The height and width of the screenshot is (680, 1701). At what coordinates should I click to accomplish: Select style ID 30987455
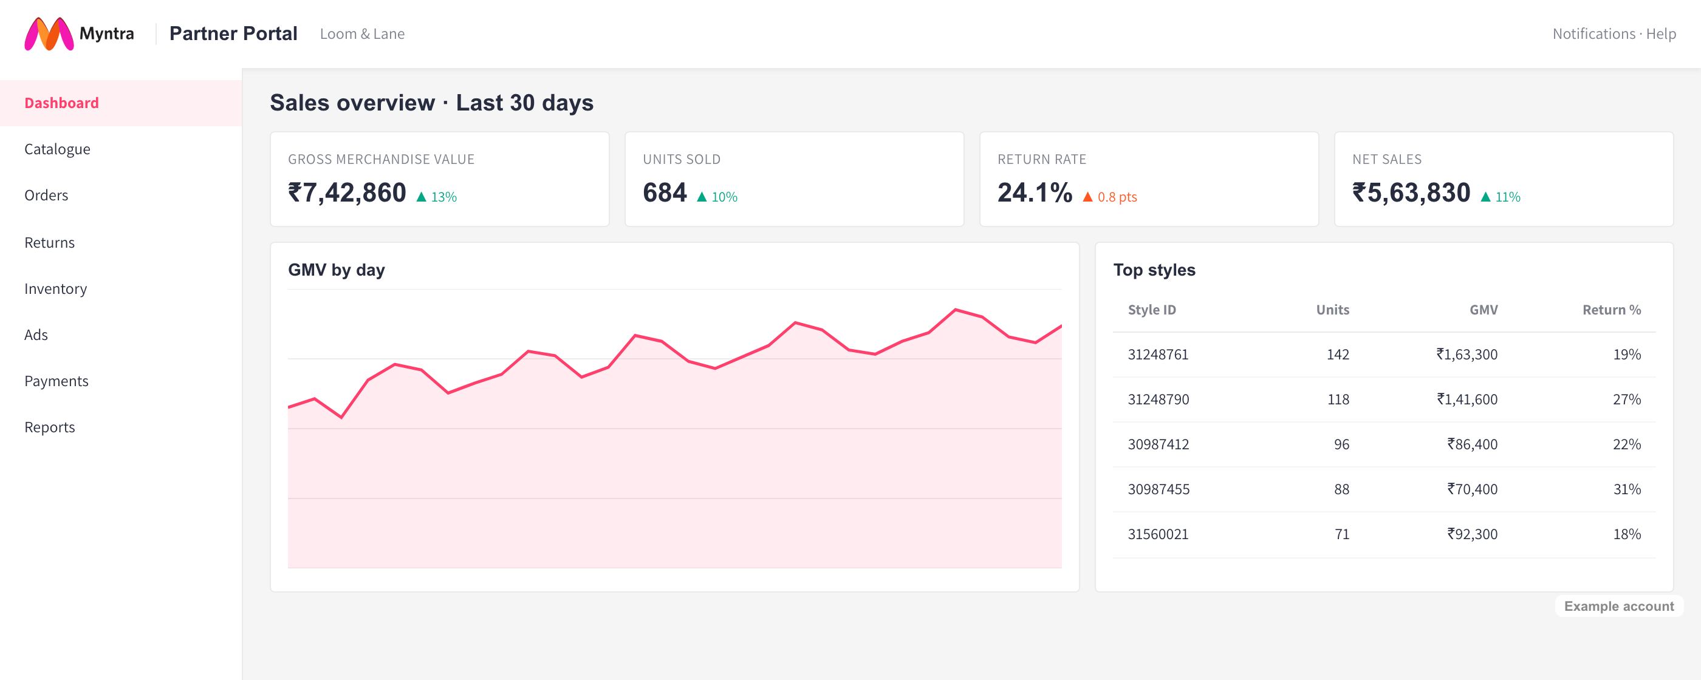[x=1159, y=489]
